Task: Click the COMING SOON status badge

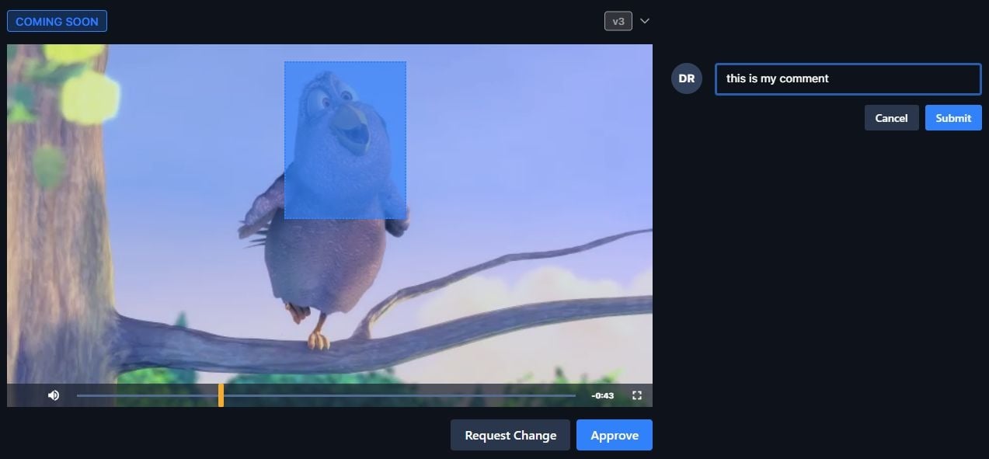Action: click(x=57, y=21)
